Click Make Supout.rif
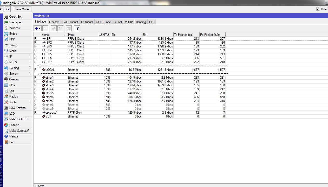 [x=18, y=131]
